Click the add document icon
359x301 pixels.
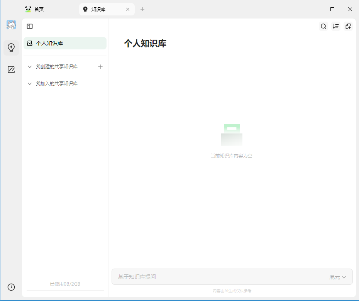[x=348, y=26]
